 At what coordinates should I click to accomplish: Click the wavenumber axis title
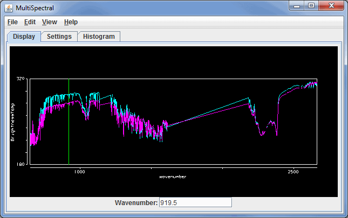[x=173, y=177]
